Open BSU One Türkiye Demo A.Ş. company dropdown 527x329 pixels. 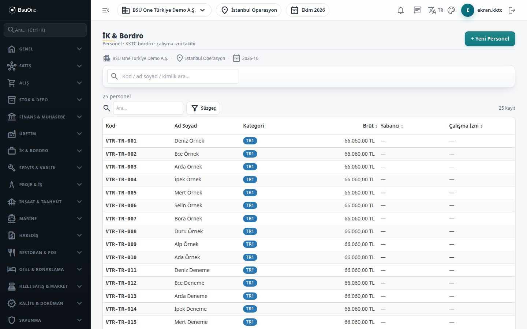[164, 10]
